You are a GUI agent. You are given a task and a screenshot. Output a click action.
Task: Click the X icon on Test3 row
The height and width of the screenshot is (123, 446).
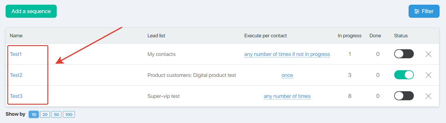(x=428, y=96)
